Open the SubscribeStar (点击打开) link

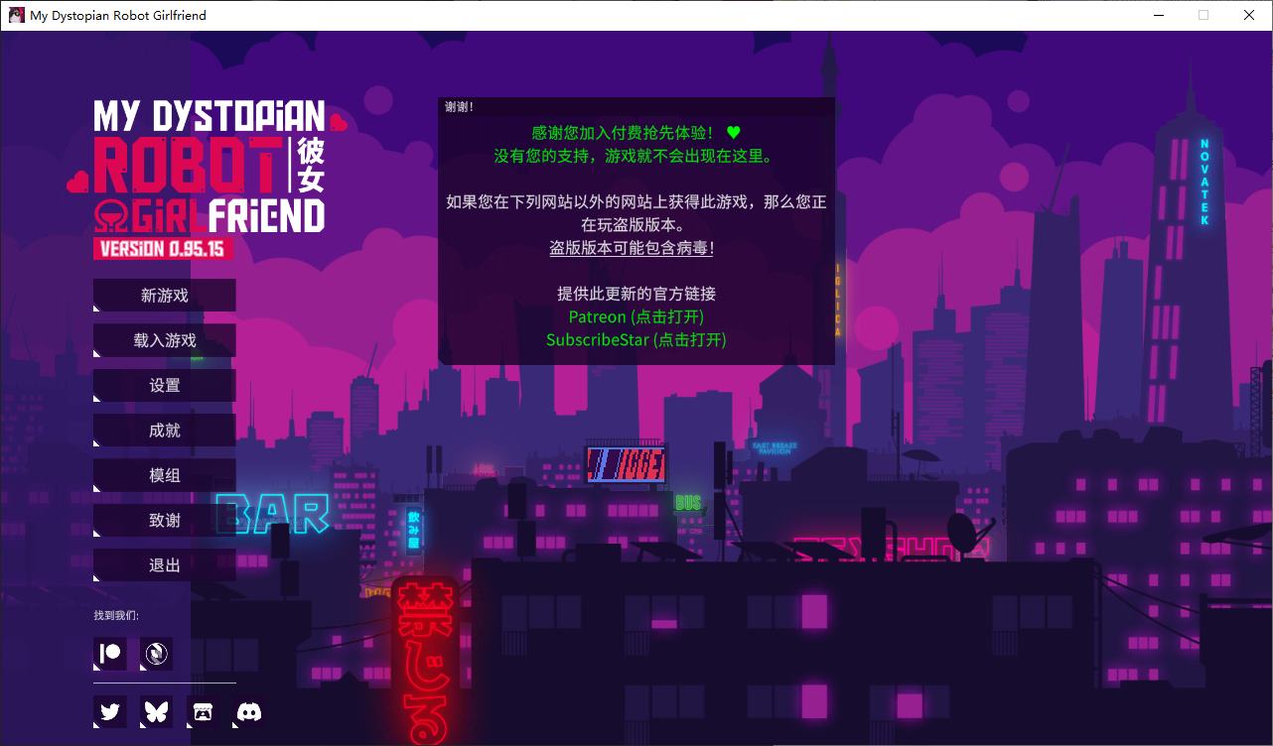(x=636, y=339)
